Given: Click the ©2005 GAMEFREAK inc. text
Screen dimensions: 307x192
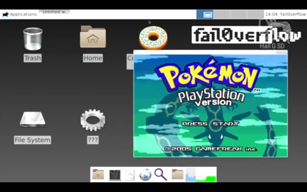Looking at the screenshot, I should click(x=211, y=149).
